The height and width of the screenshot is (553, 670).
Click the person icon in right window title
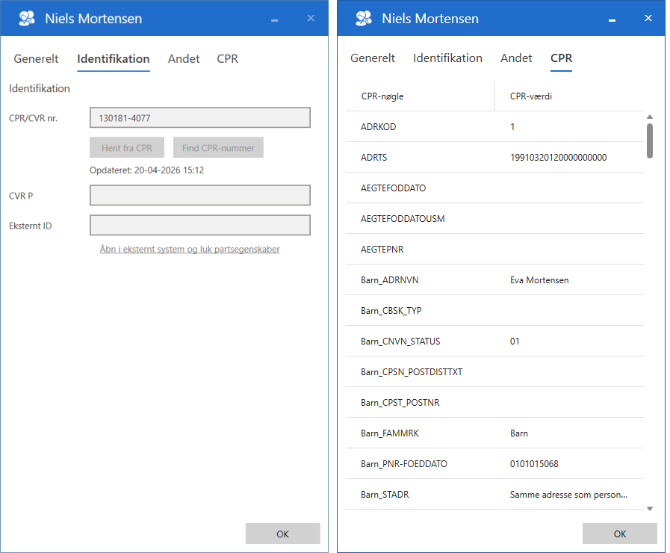364,19
